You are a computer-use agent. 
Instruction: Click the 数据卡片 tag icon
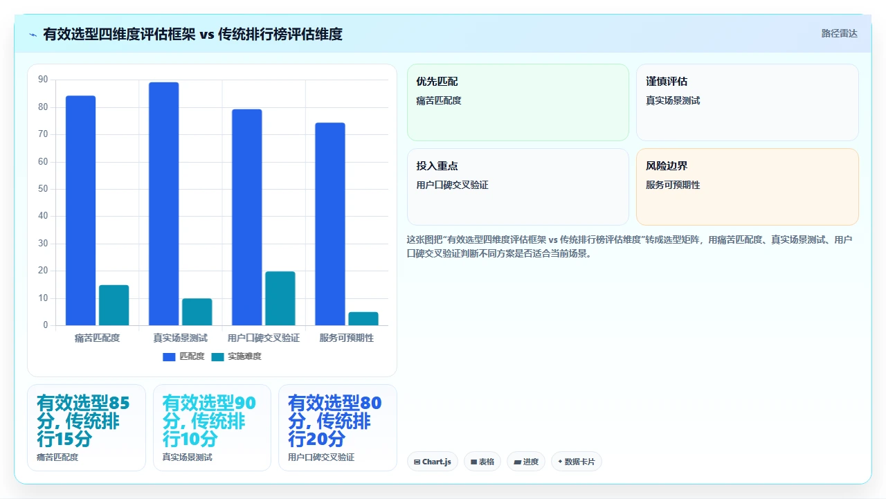[560, 461]
